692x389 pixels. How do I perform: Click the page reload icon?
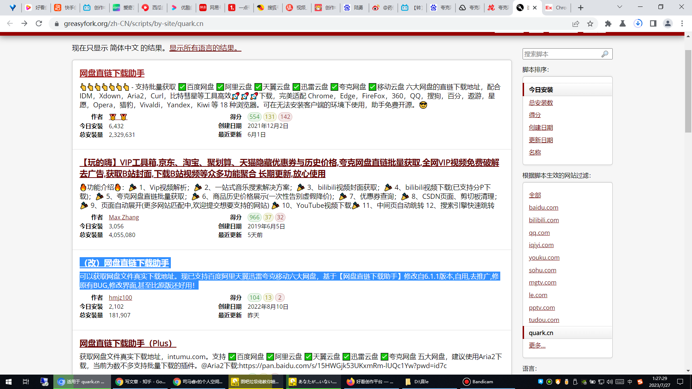[x=39, y=23]
